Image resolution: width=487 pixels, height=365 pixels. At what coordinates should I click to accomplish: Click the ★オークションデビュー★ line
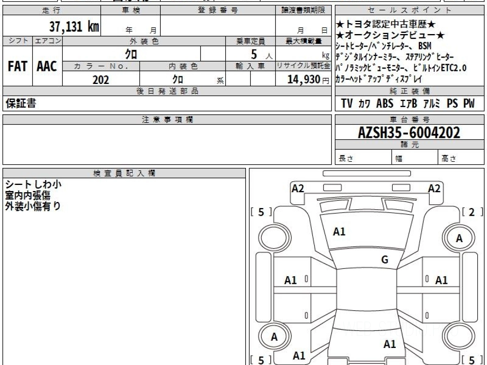[390, 35]
